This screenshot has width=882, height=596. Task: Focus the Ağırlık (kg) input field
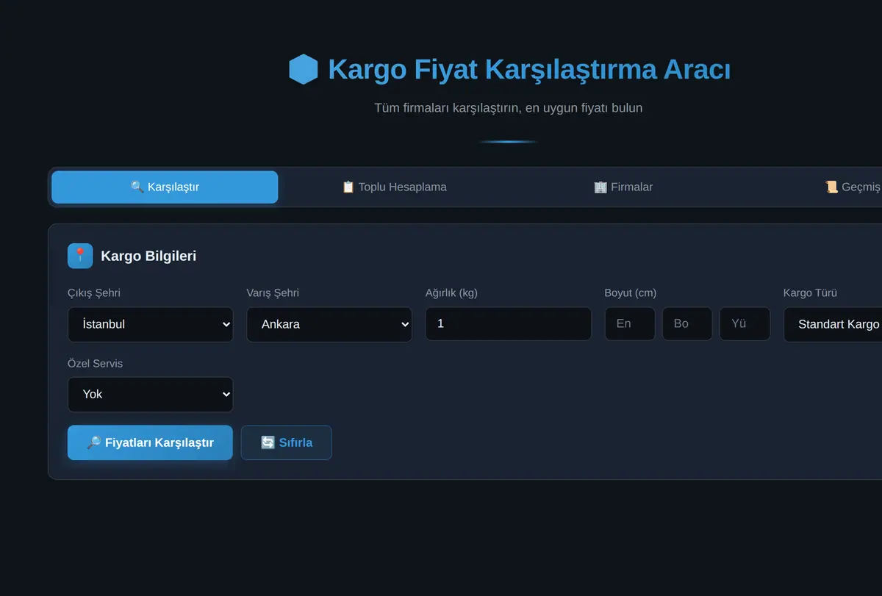[x=508, y=324]
